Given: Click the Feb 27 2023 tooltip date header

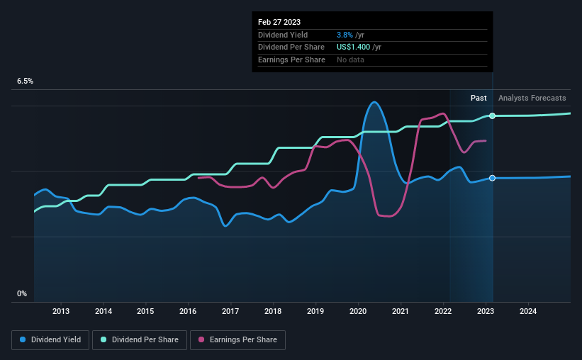Looking at the screenshot, I should (279, 22).
